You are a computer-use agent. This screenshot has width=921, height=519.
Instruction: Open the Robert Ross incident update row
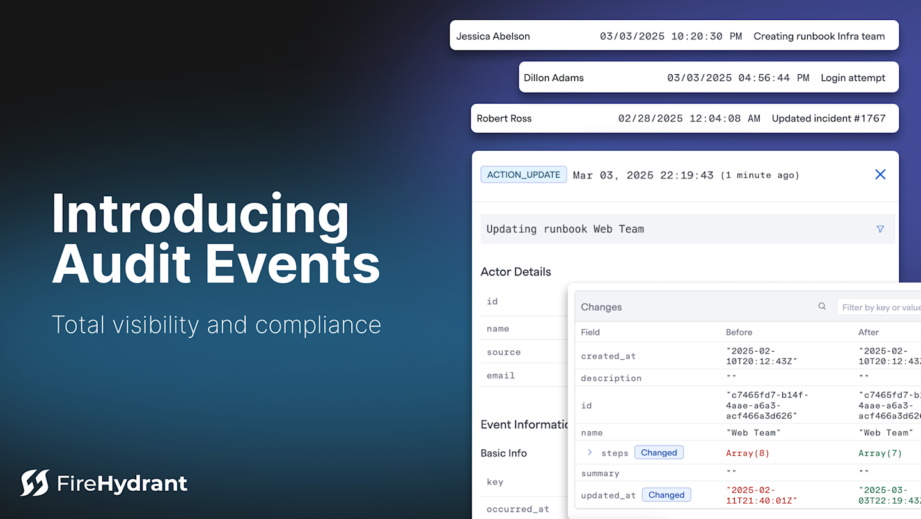pos(685,118)
